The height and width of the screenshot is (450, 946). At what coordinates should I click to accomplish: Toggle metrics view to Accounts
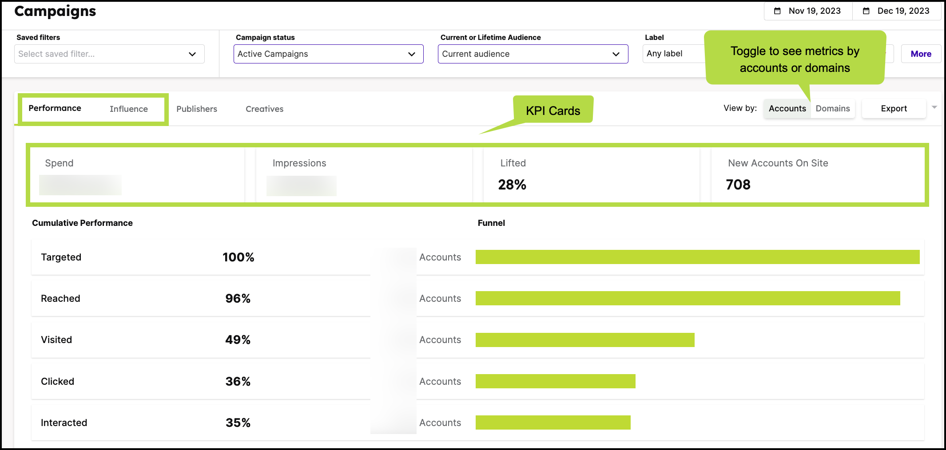click(787, 108)
